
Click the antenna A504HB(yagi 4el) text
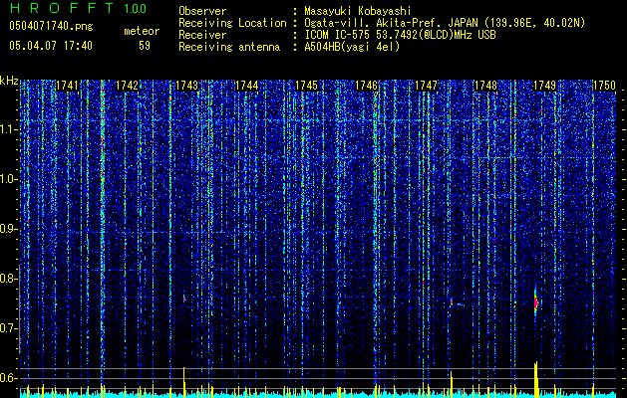(352, 47)
